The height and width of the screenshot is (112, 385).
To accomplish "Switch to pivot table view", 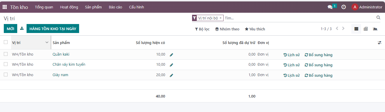I will pos(366,29).
